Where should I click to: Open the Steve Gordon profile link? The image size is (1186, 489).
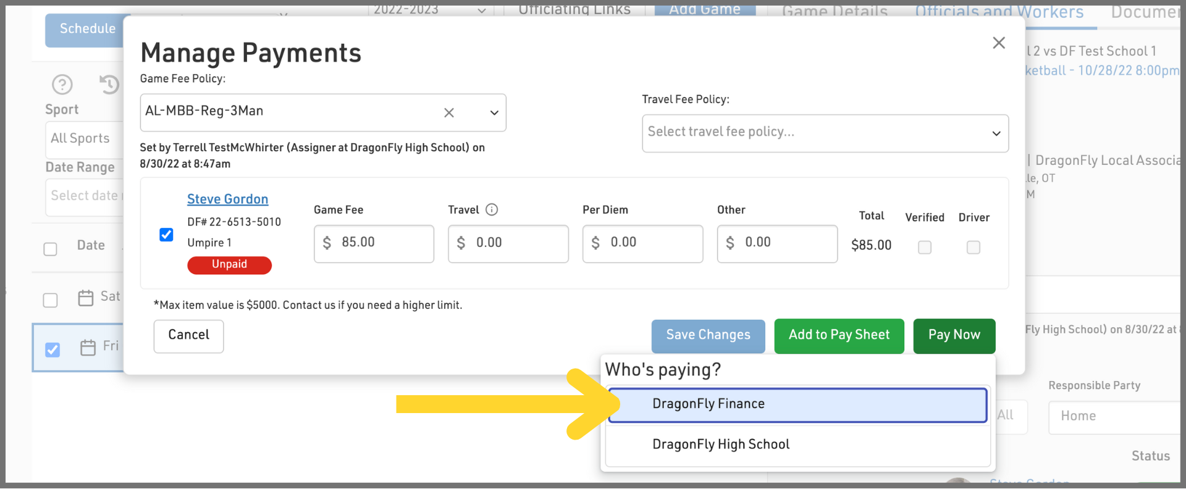click(227, 199)
